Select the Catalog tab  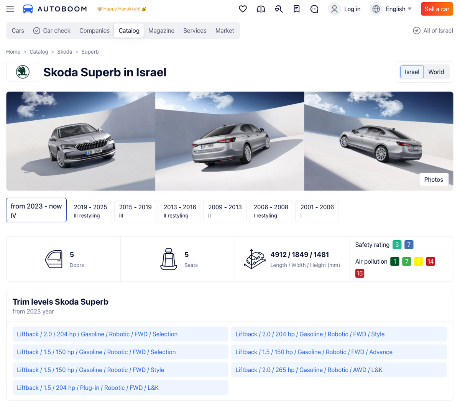pos(129,31)
